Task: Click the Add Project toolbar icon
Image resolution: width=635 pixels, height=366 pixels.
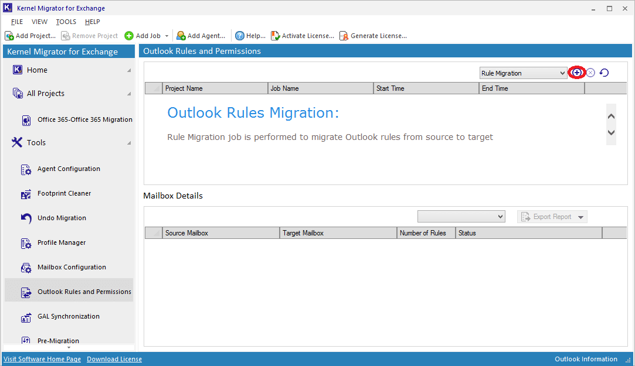Action: 9,36
